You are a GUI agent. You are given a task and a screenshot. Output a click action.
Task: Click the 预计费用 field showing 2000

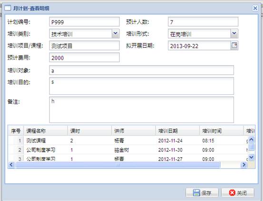coord(84,58)
